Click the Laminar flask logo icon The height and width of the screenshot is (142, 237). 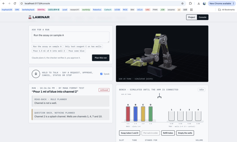[30, 17]
